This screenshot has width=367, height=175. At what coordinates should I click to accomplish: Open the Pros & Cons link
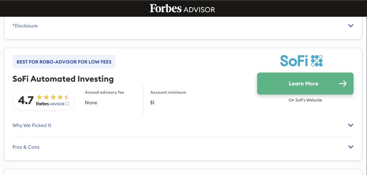[x=26, y=147]
